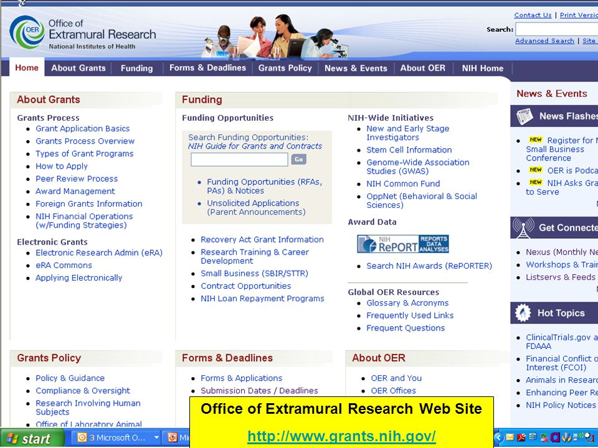Image resolution: width=598 pixels, height=448 pixels.
Task: Open the Windows start button
Action: click(x=32, y=439)
